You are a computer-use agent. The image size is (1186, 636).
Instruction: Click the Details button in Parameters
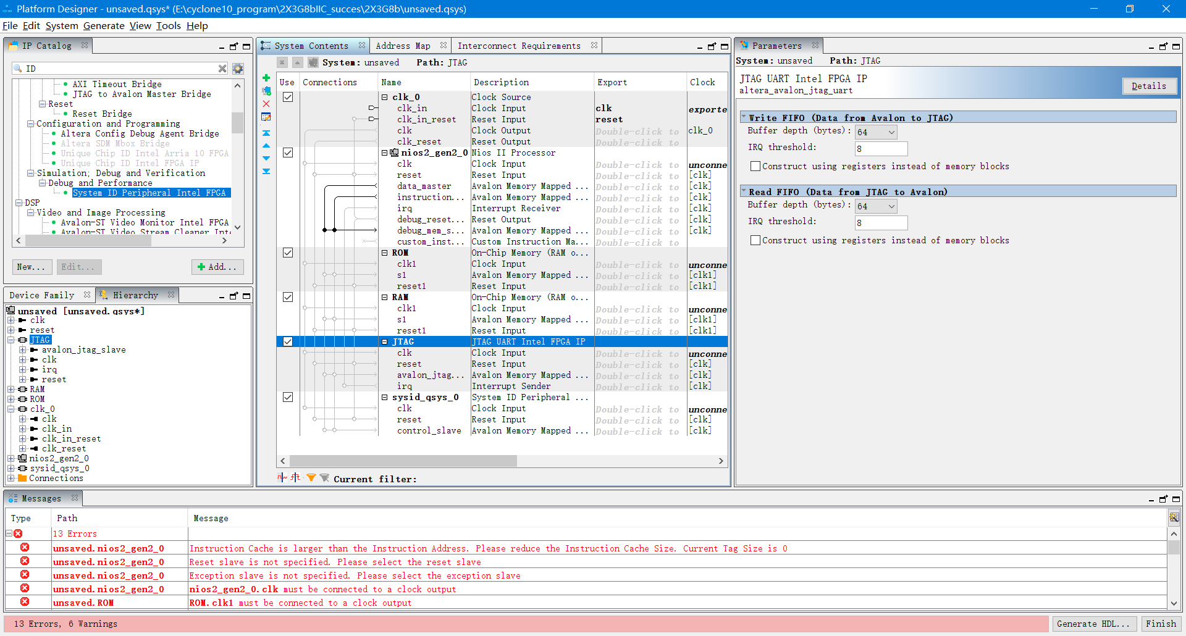pos(1149,86)
